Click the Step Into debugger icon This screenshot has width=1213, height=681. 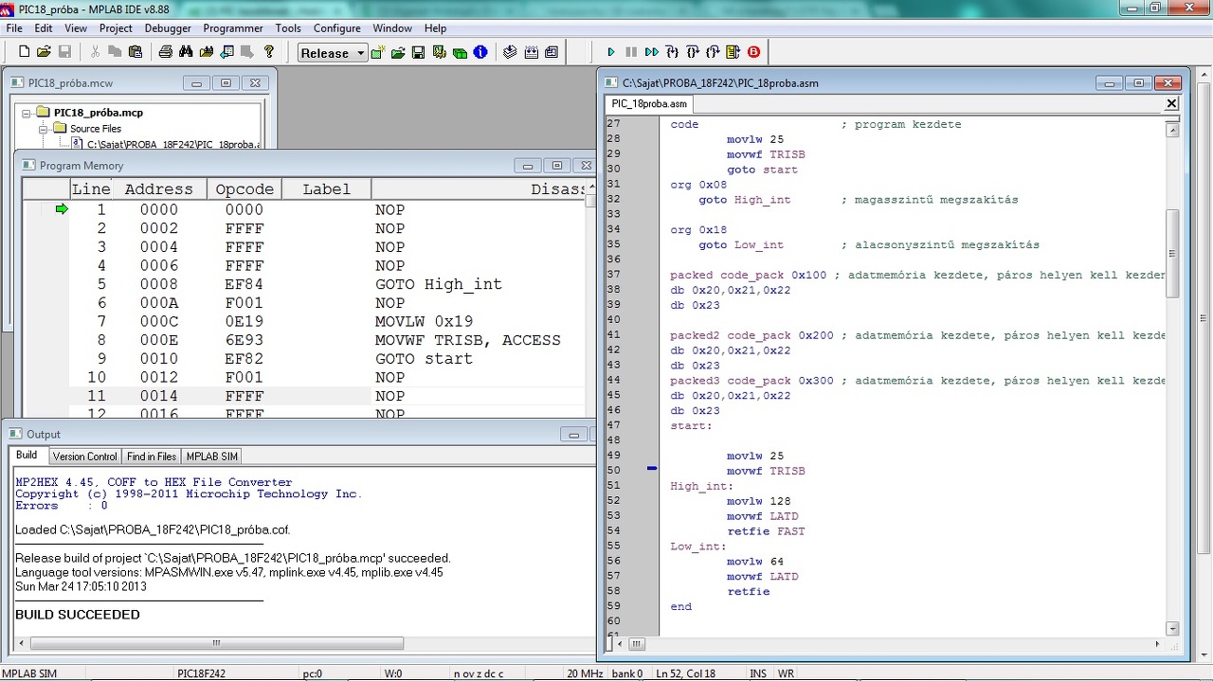pyautogui.click(x=672, y=52)
